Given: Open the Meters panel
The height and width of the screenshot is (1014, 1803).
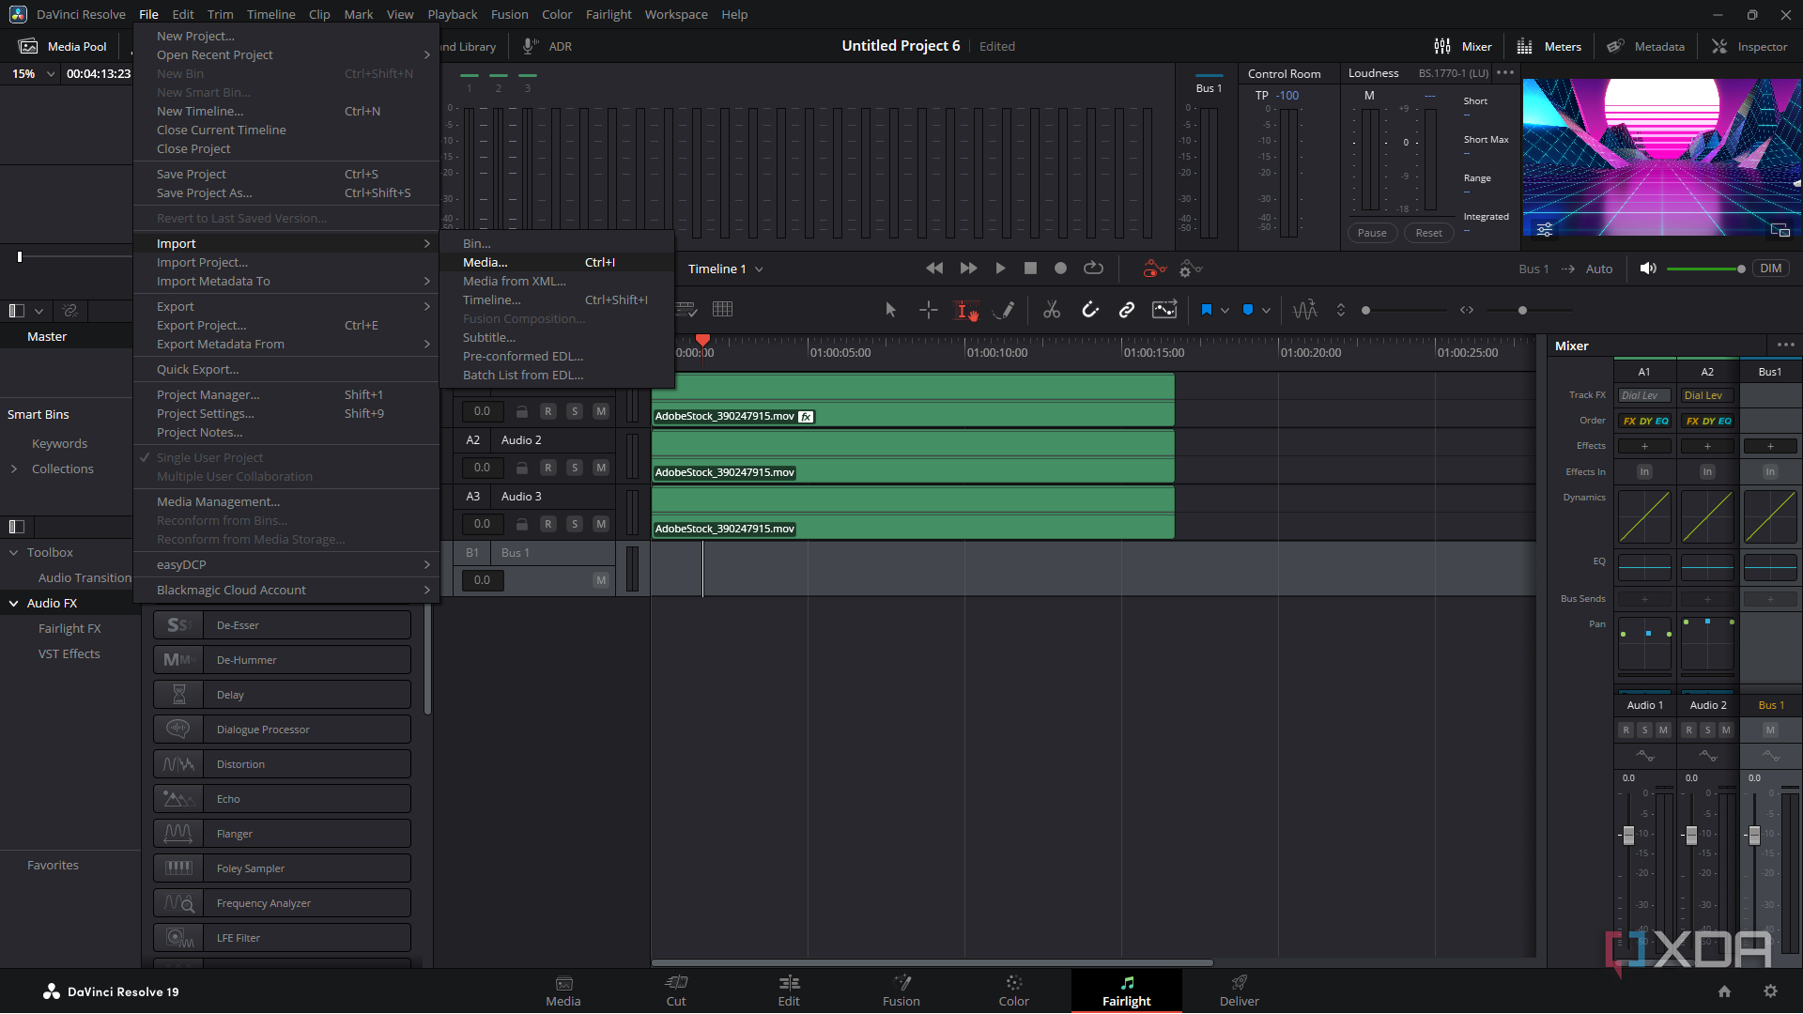Looking at the screenshot, I should pyautogui.click(x=1549, y=46).
